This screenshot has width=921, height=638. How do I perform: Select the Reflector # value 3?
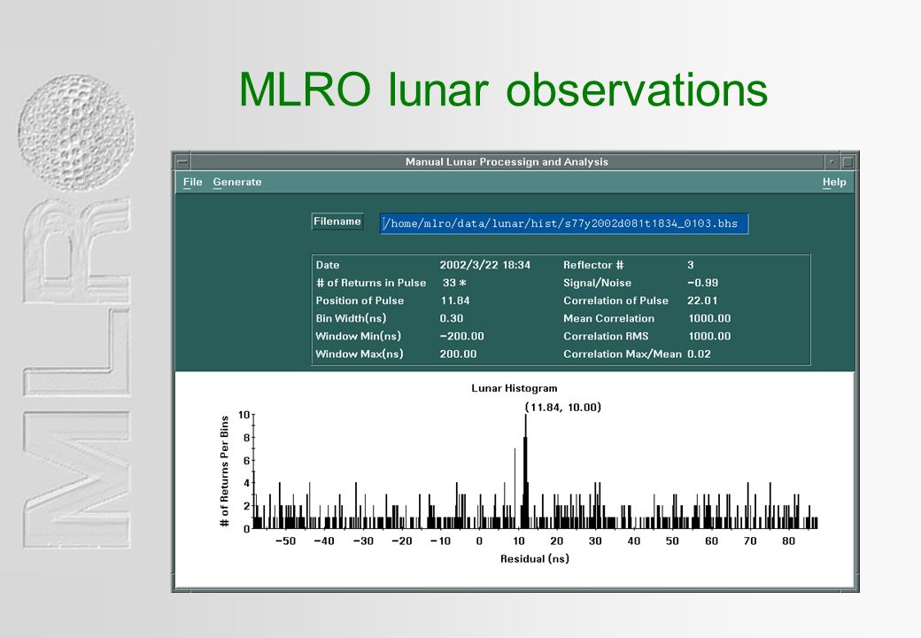[691, 265]
